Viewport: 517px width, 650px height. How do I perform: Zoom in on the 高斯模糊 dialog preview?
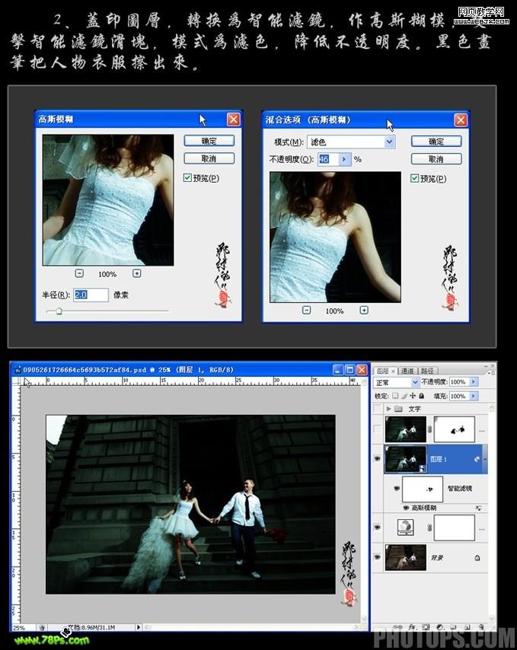click(x=136, y=273)
